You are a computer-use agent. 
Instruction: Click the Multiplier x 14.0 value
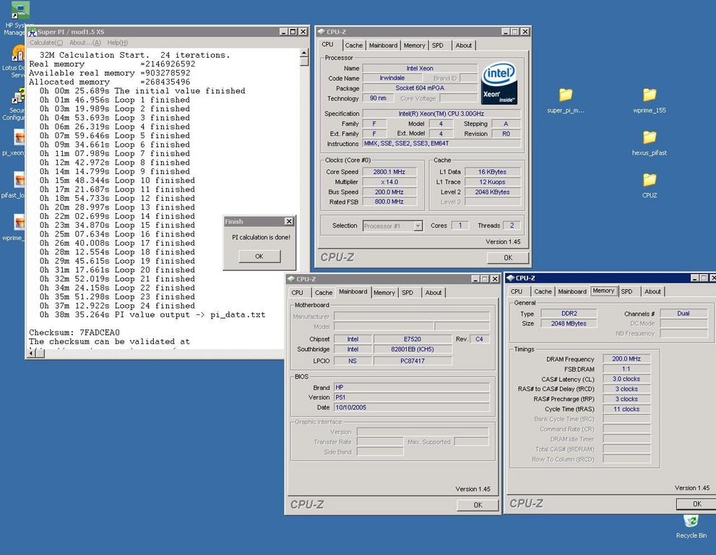(x=389, y=182)
